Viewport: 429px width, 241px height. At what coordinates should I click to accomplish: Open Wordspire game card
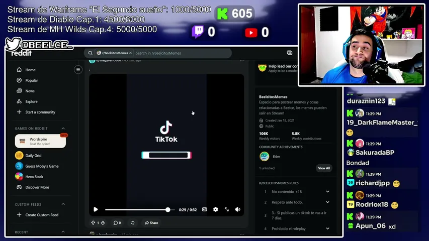40,141
